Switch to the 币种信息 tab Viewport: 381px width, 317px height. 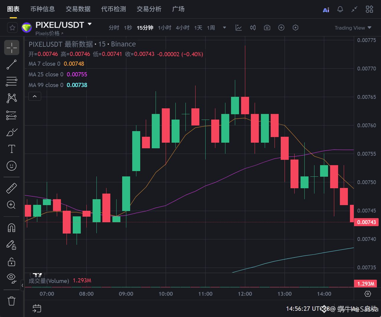(43, 9)
